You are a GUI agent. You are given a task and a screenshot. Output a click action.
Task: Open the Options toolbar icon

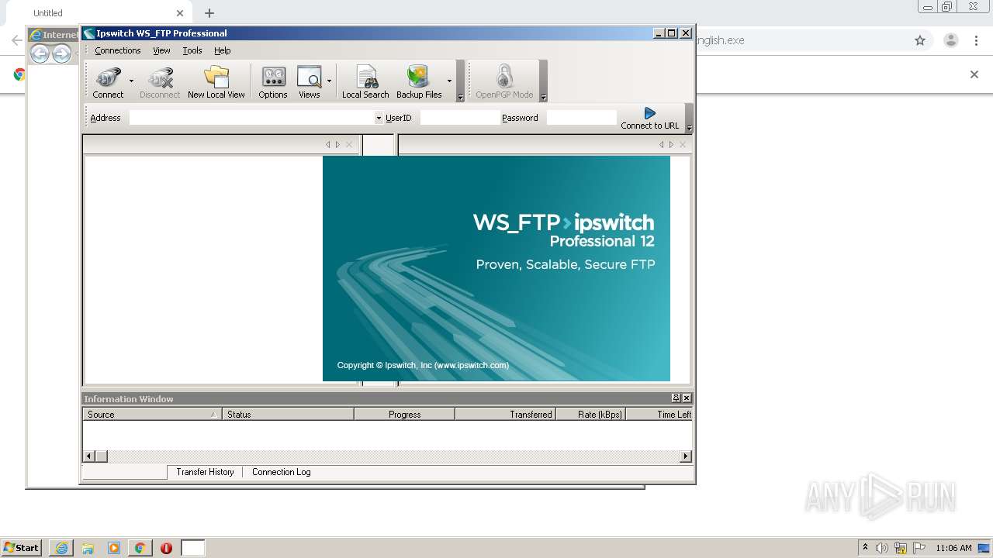(273, 82)
